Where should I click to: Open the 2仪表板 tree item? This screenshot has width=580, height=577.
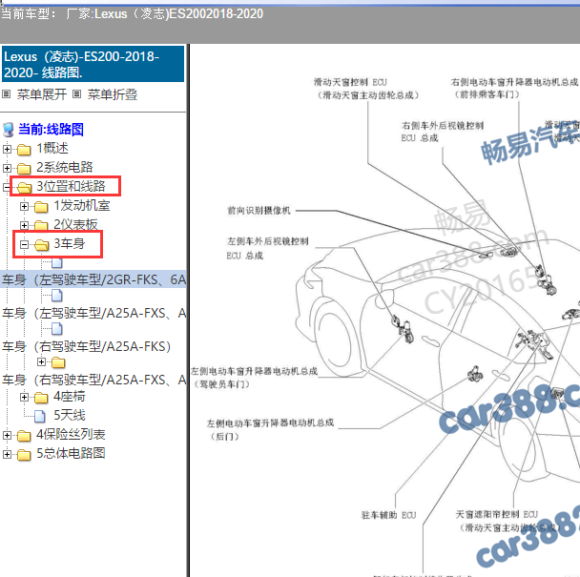point(75,224)
